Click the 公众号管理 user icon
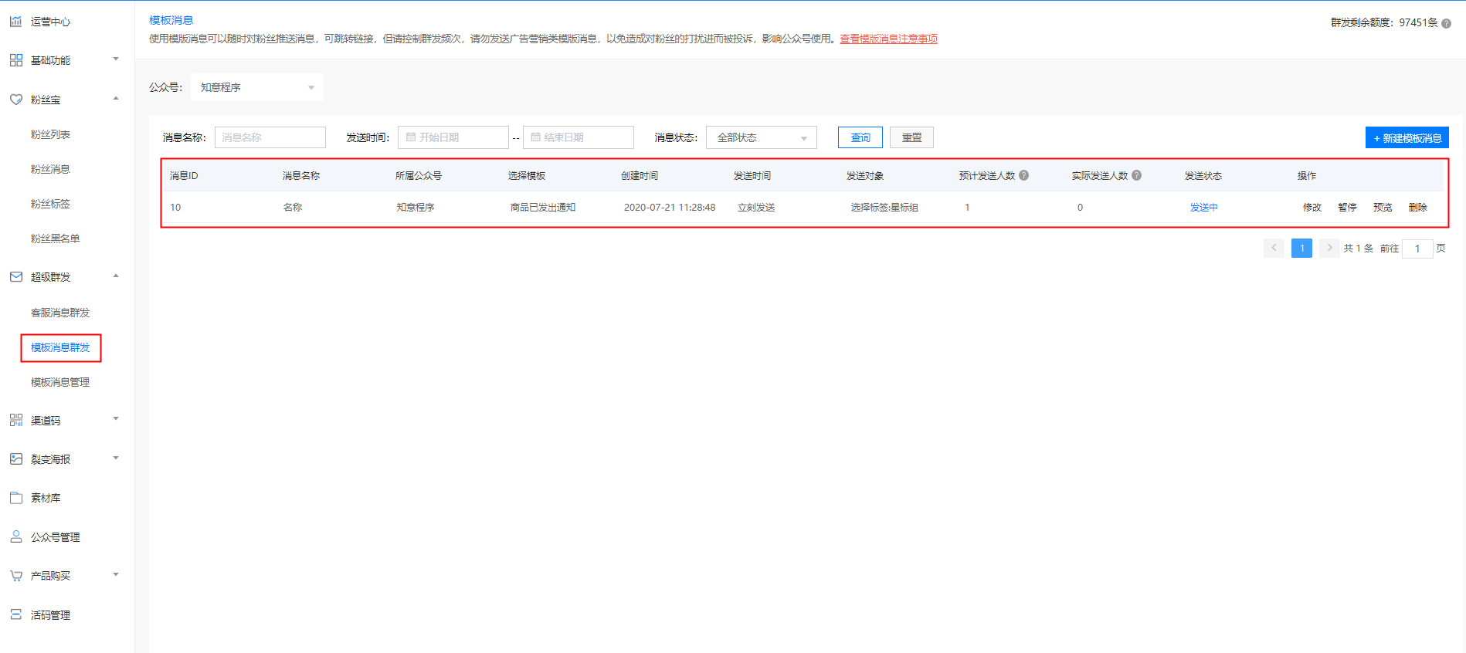Viewport: 1466px width, 653px height. (15, 536)
